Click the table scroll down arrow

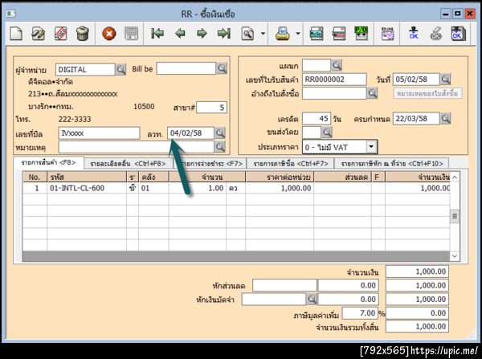pyautogui.click(x=455, y=256)
